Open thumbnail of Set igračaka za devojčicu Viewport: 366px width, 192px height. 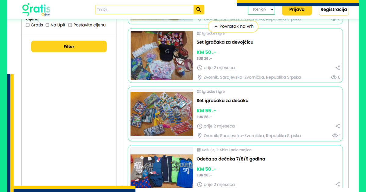(162, 55)
